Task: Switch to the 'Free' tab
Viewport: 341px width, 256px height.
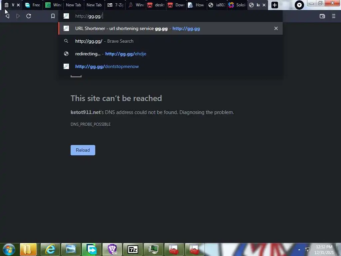Action: (x=32, y=5)
